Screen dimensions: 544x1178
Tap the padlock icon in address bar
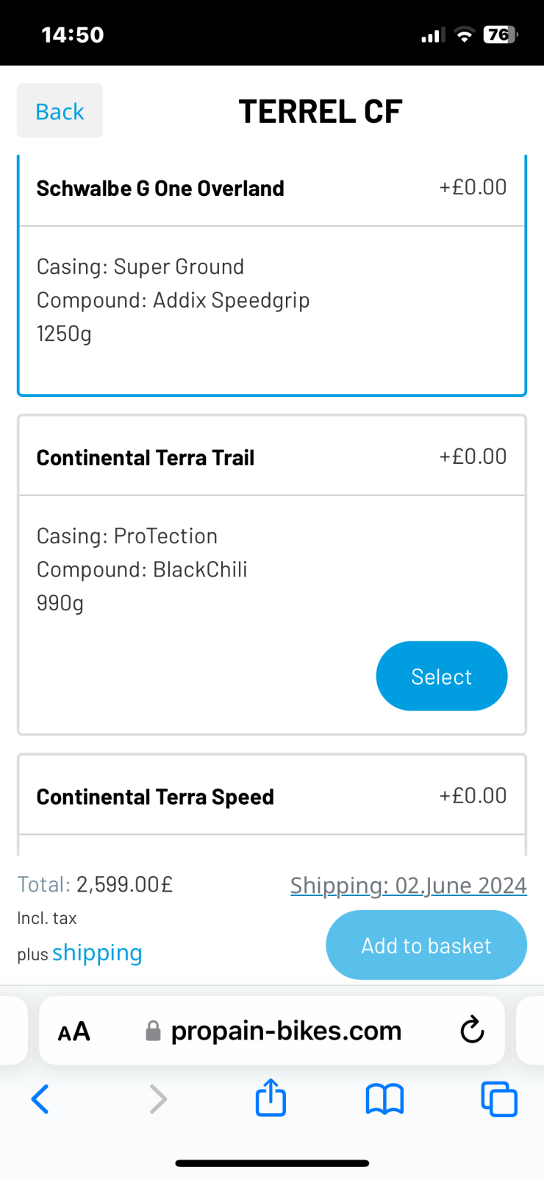[x=153, y=1031]
